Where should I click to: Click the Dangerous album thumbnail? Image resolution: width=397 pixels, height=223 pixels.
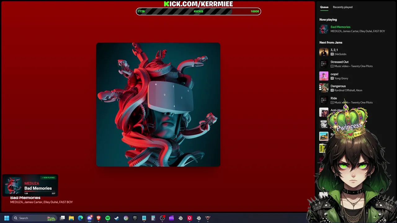pyautogui.click(x=324, y=88)
